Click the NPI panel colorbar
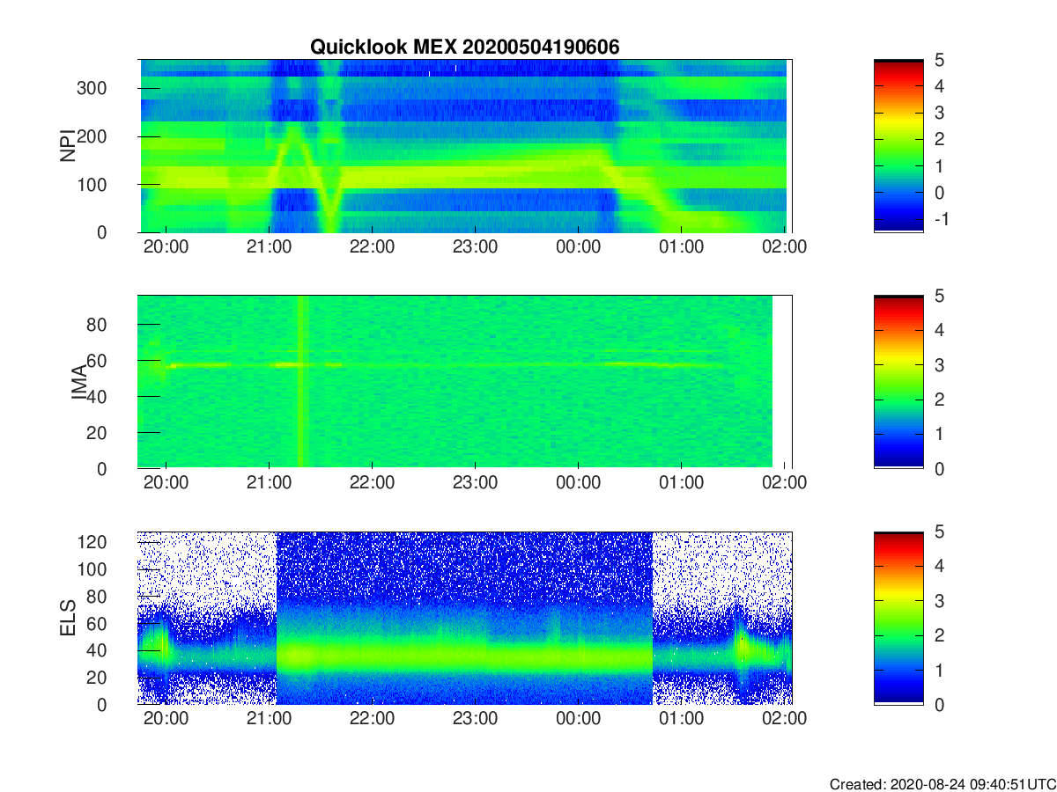The image size is (1057, 792). [x=898, y=146]
